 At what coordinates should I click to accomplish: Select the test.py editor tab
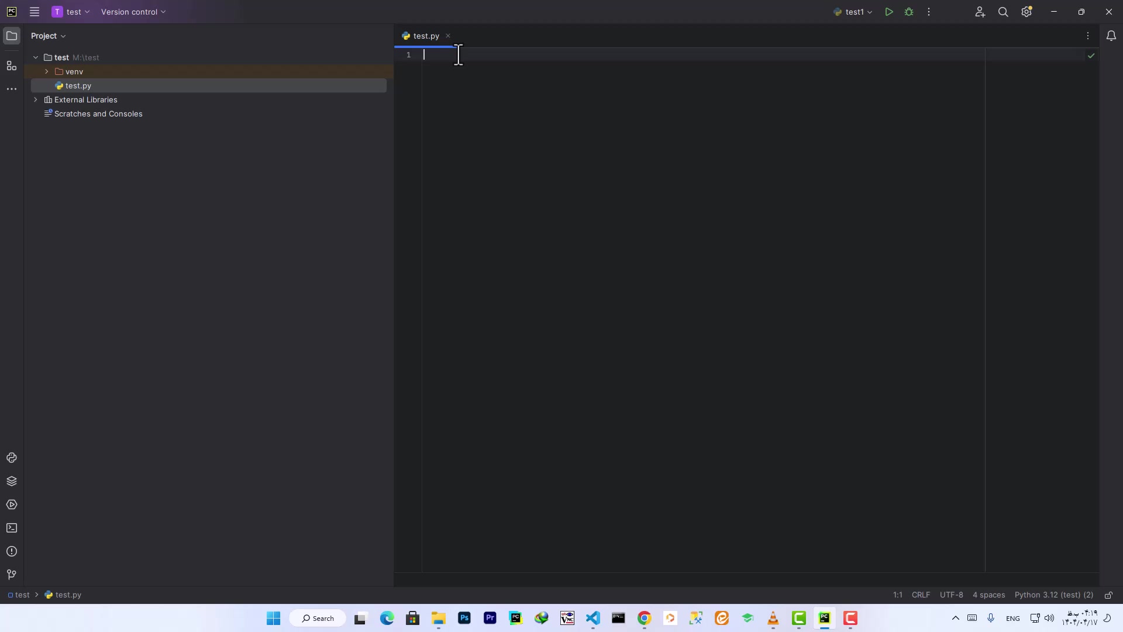[426, 36]
